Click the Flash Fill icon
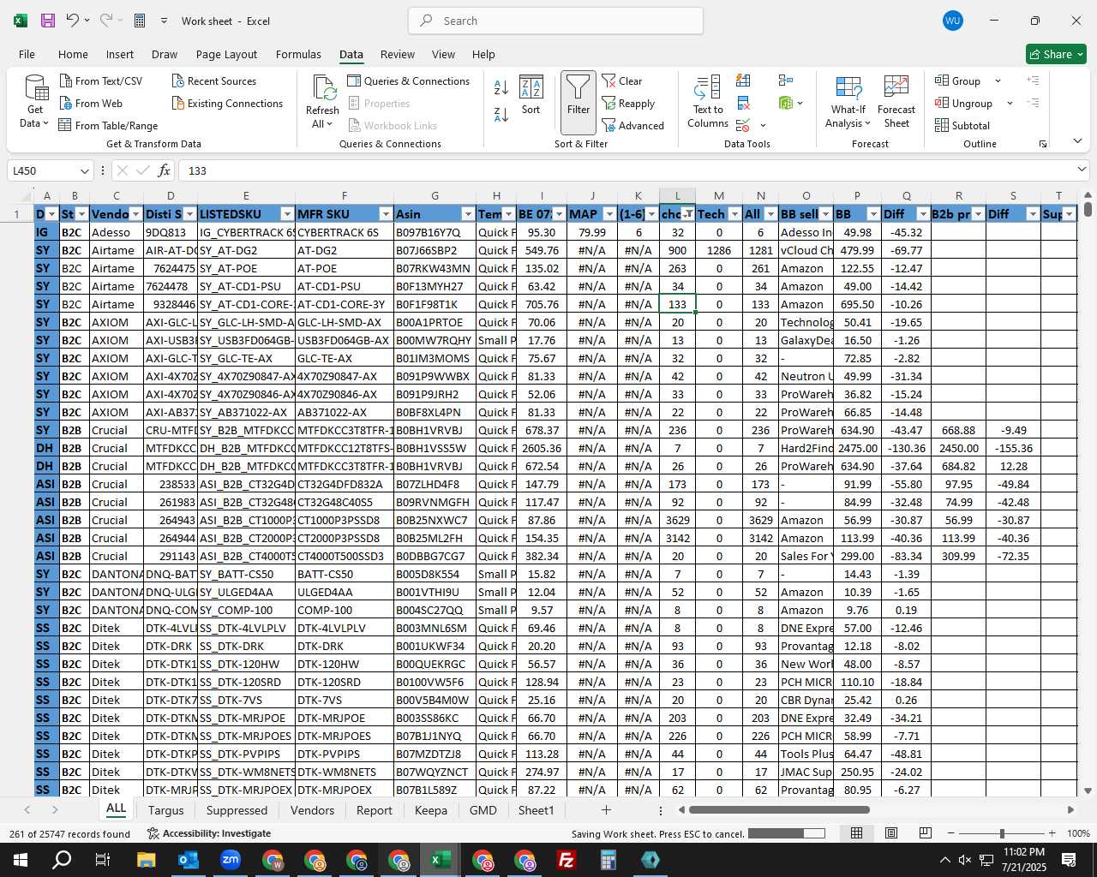The height and width of the screenshot is (877, 1097). pos(743,81)
